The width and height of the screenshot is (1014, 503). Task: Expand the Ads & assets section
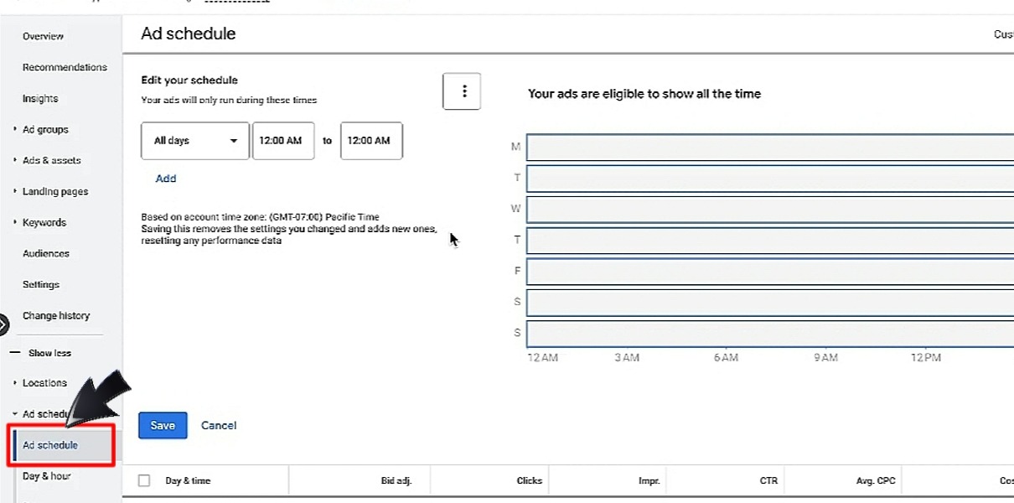tap(51, 160)
